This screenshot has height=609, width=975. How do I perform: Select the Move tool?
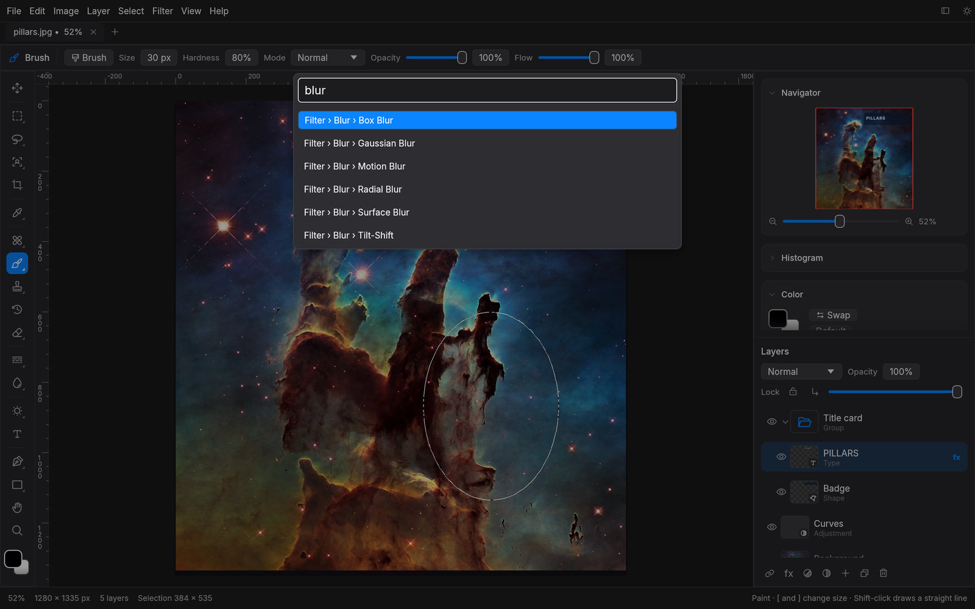coord(17,88)
